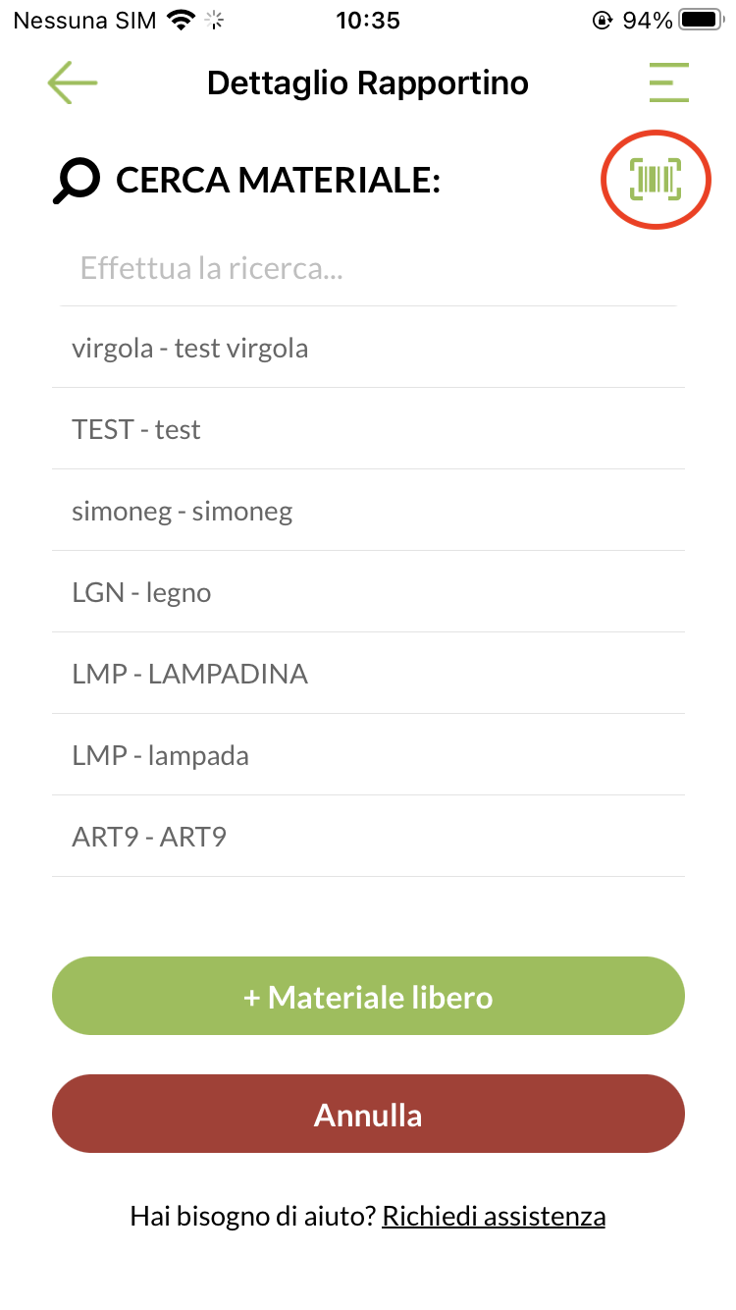
Task: Open the 'Richiedi assistenza' link
Action: [x=494, y=1217]
